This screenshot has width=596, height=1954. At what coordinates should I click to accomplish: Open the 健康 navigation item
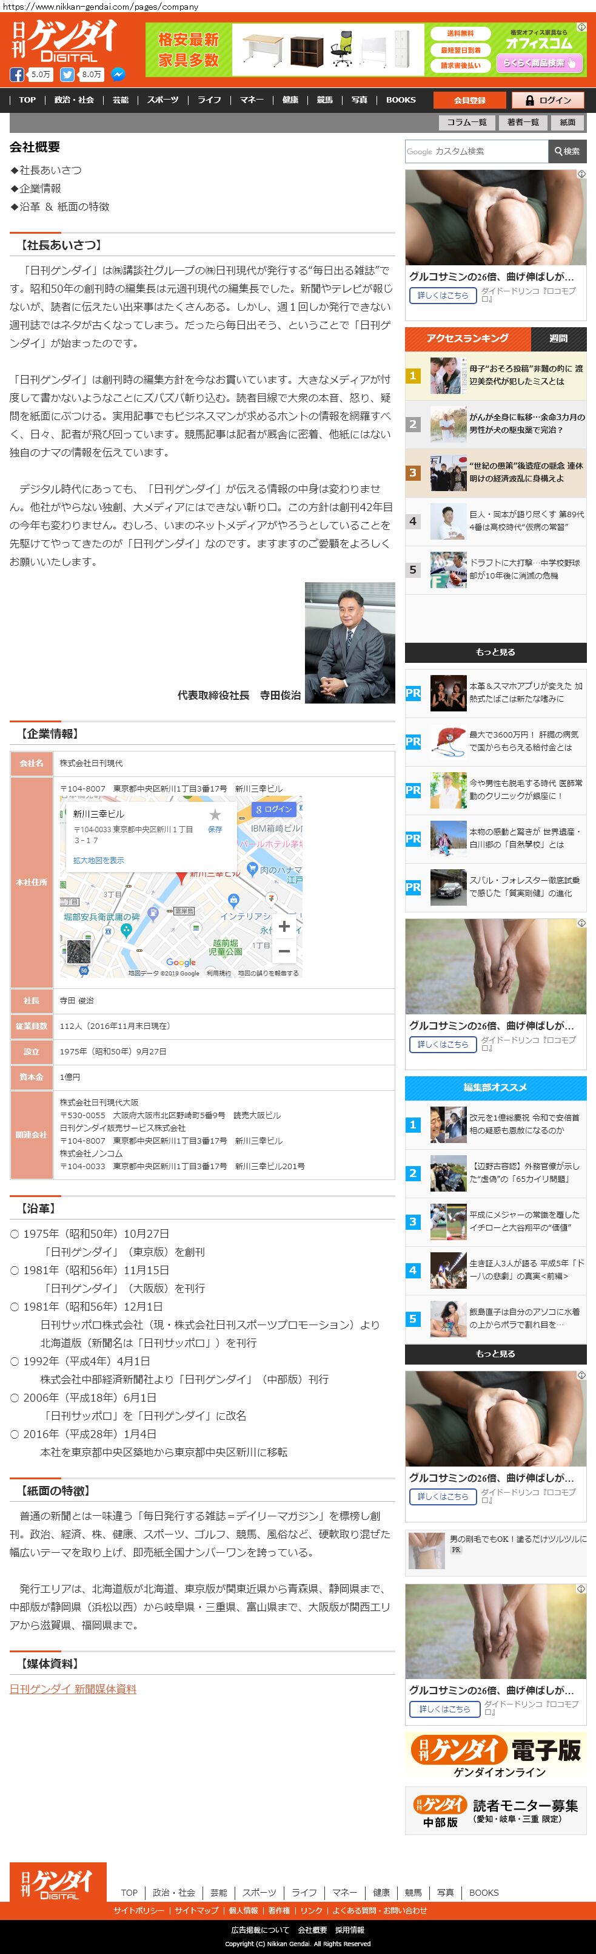click(290, 100)
